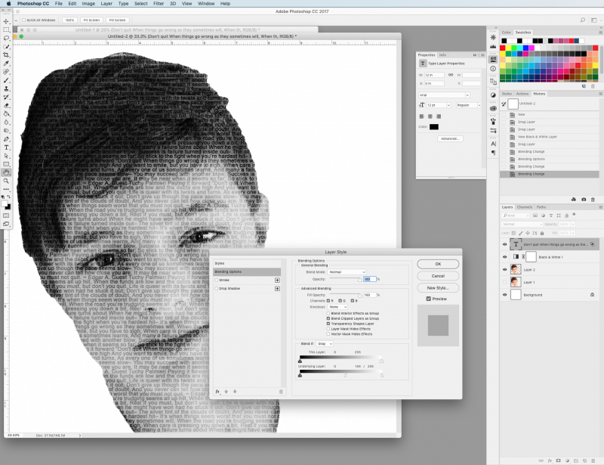Open the Blend Mode dropdown

tap(347, 272)
